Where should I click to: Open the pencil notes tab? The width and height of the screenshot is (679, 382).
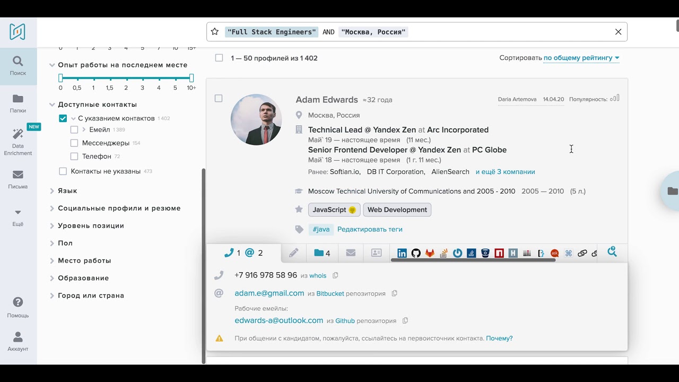pos(293,253)
